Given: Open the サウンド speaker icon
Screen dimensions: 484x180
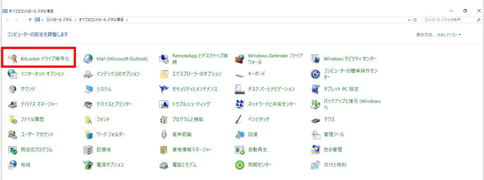Looking at the screenshot, I should pyautogui.click(x=13, y=89).
